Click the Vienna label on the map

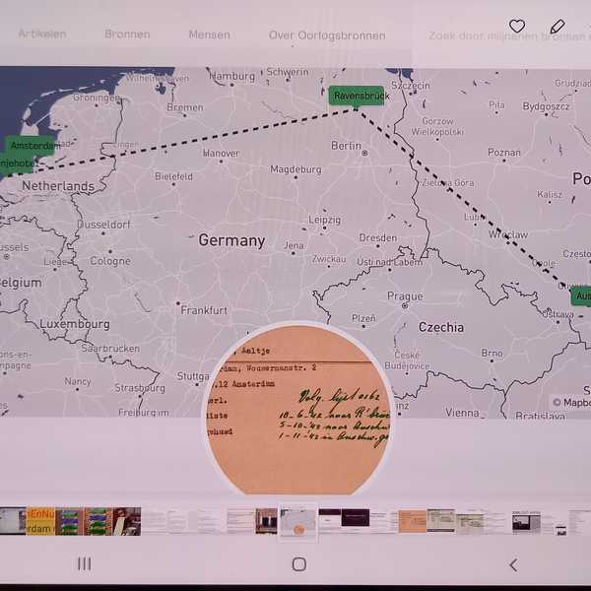[x=462, y=413]
